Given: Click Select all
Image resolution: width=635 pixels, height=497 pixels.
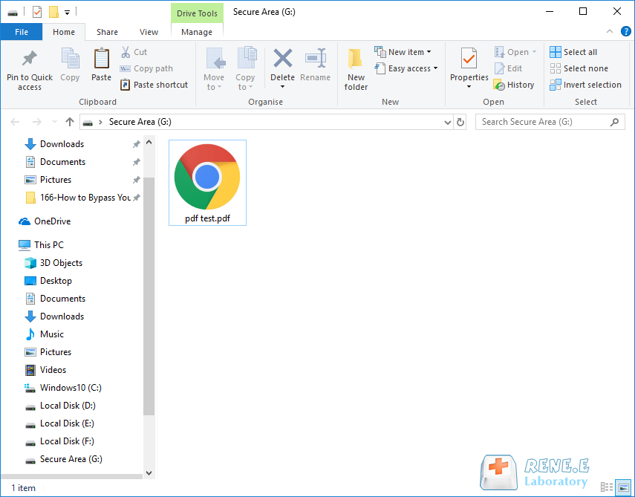Looking at the screenshot, I should pos(573,52).
